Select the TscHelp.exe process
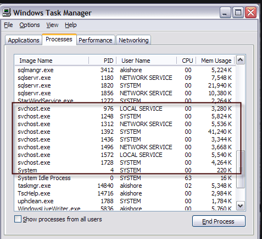The image size is (262, 239). [125, 193]
